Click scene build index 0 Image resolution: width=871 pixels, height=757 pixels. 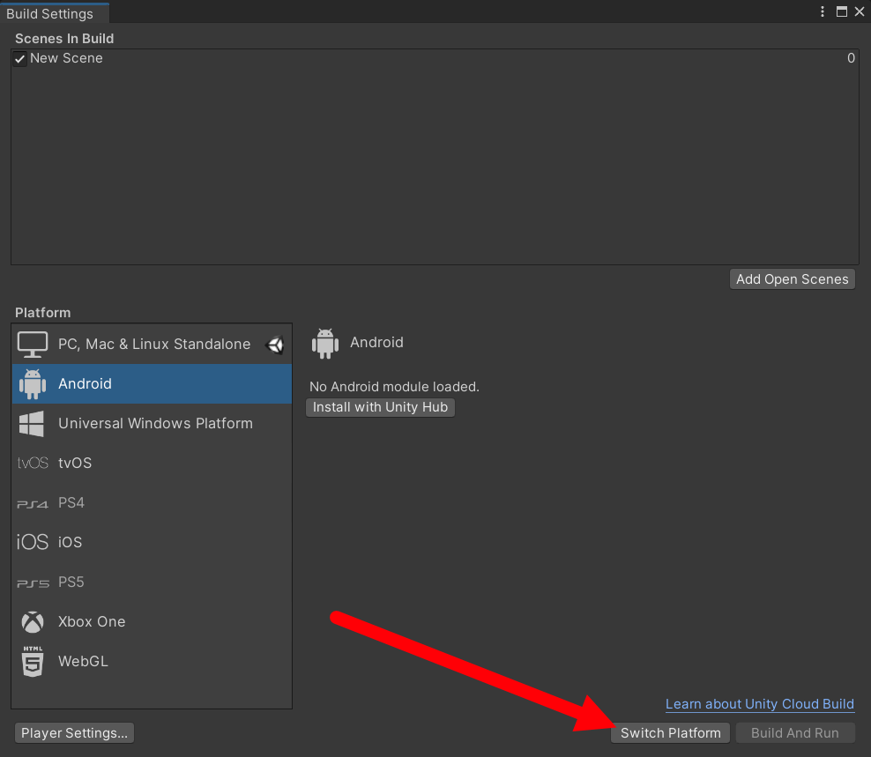(x=851, y=58)
